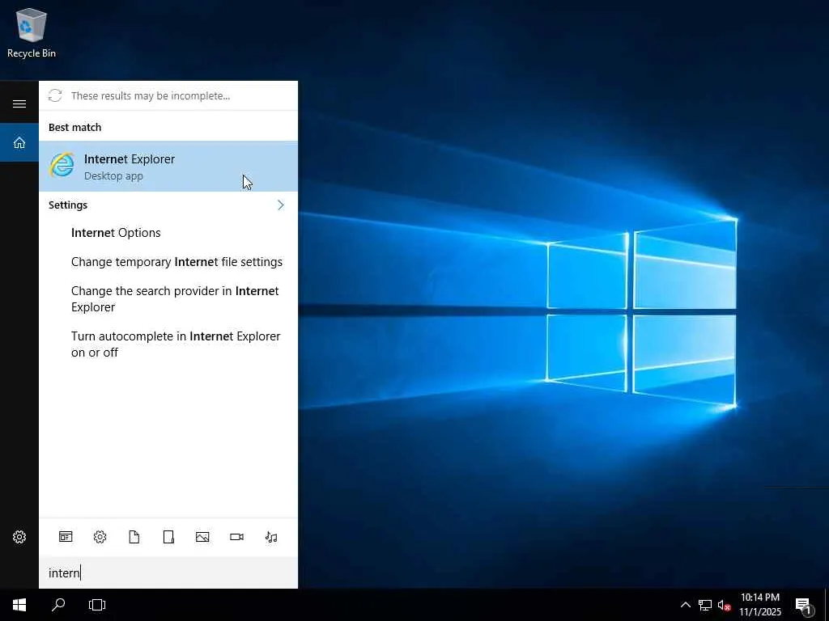Click 'These results may be incomplete...' notice
The height and width of the screenshot is (621, 829).
(x=151, y=95)
